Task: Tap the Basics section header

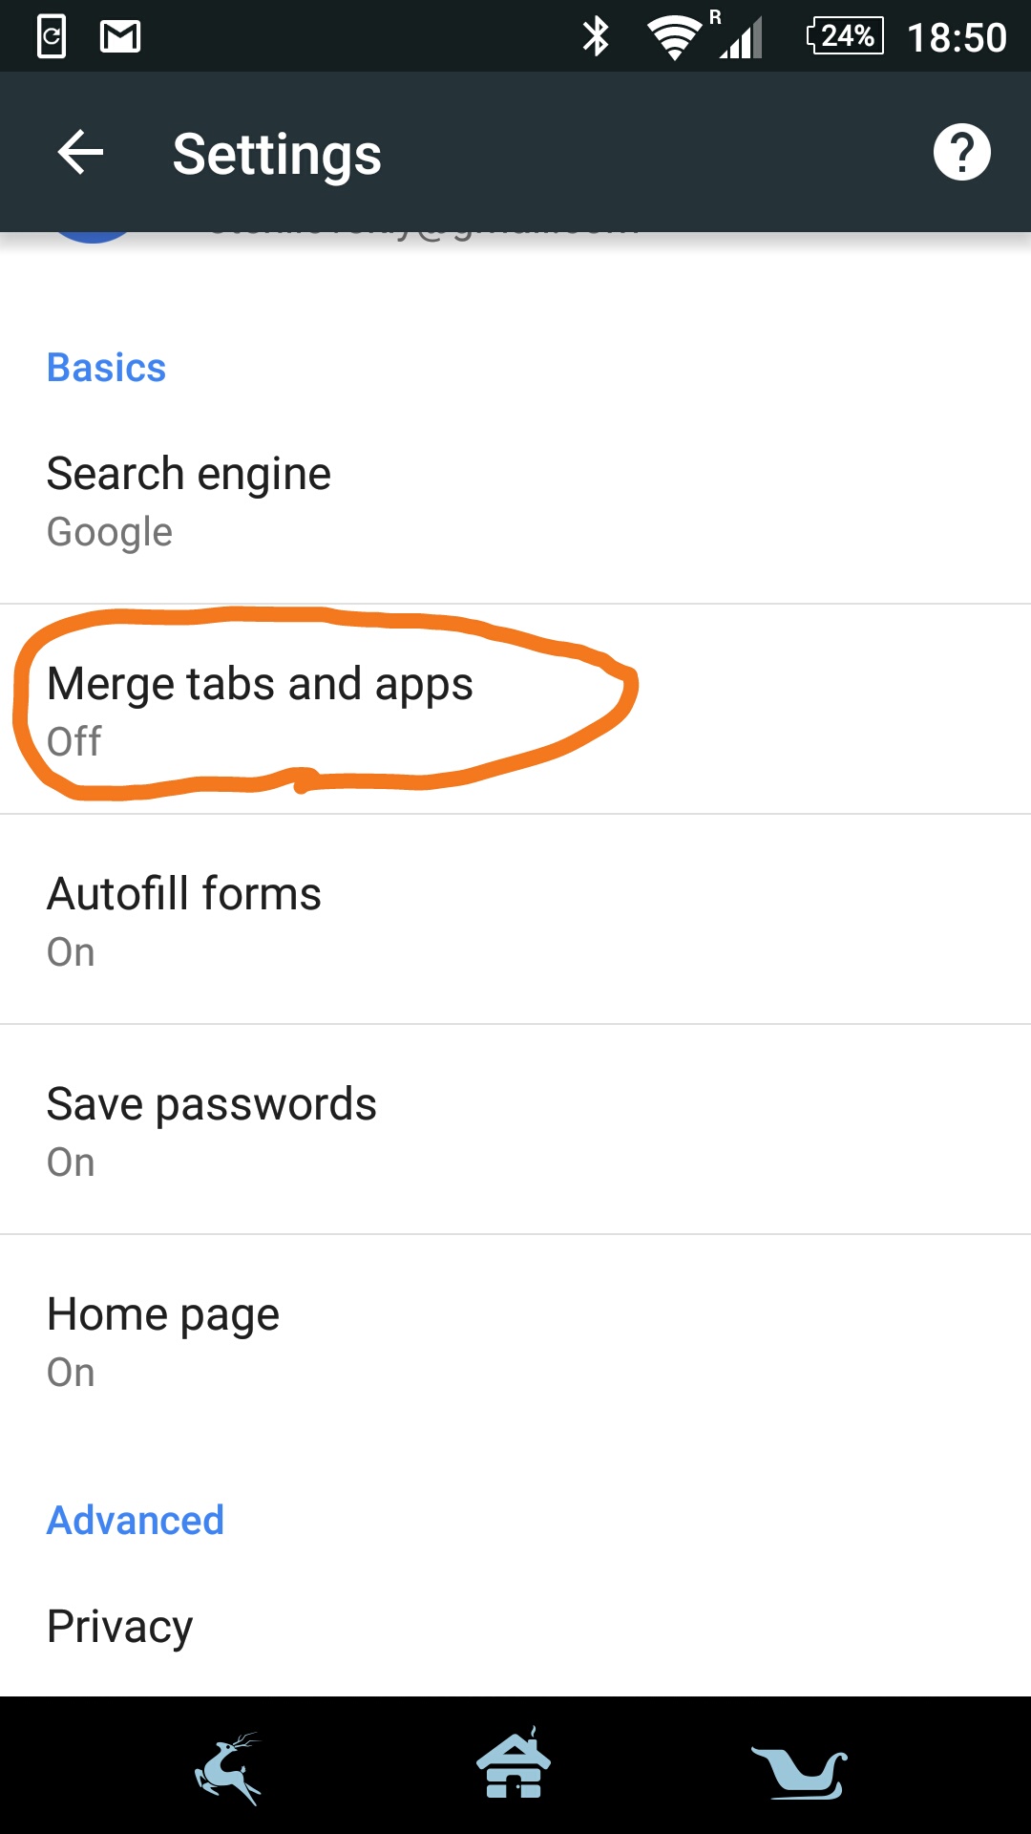Action: tap(106, 368)
